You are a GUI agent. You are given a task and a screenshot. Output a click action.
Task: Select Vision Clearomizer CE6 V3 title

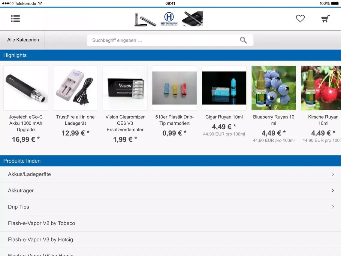point(125,123)
